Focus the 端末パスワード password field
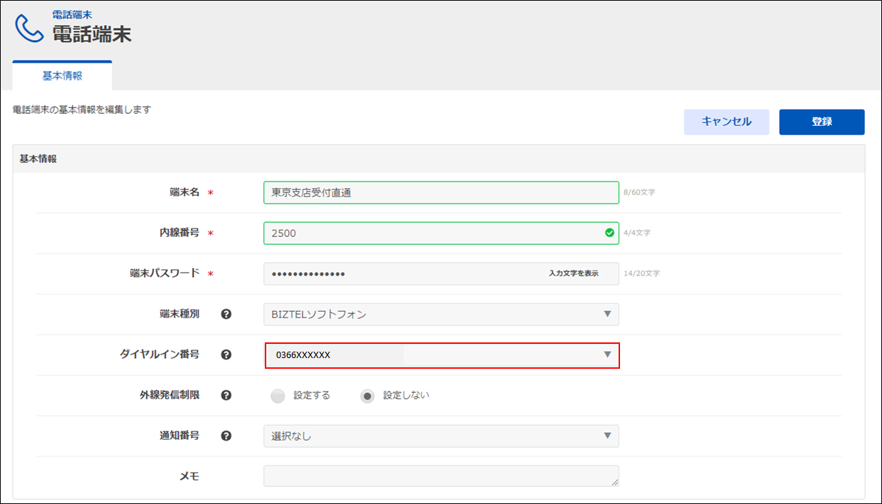The height and width of the screenshot is (504, 882). 399,274
